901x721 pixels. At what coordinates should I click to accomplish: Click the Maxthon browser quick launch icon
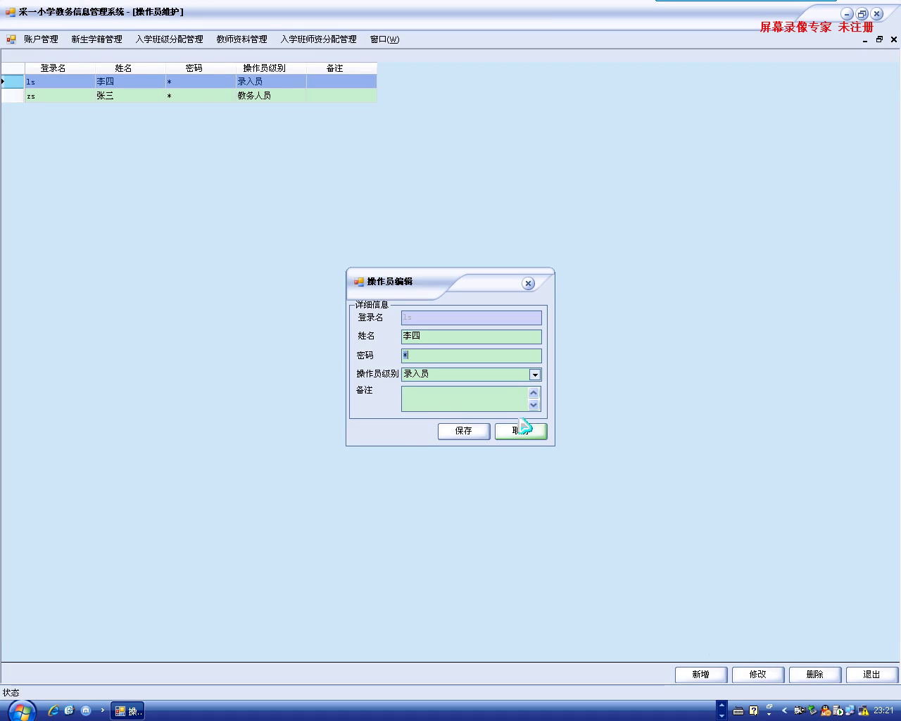pos(86,710)
